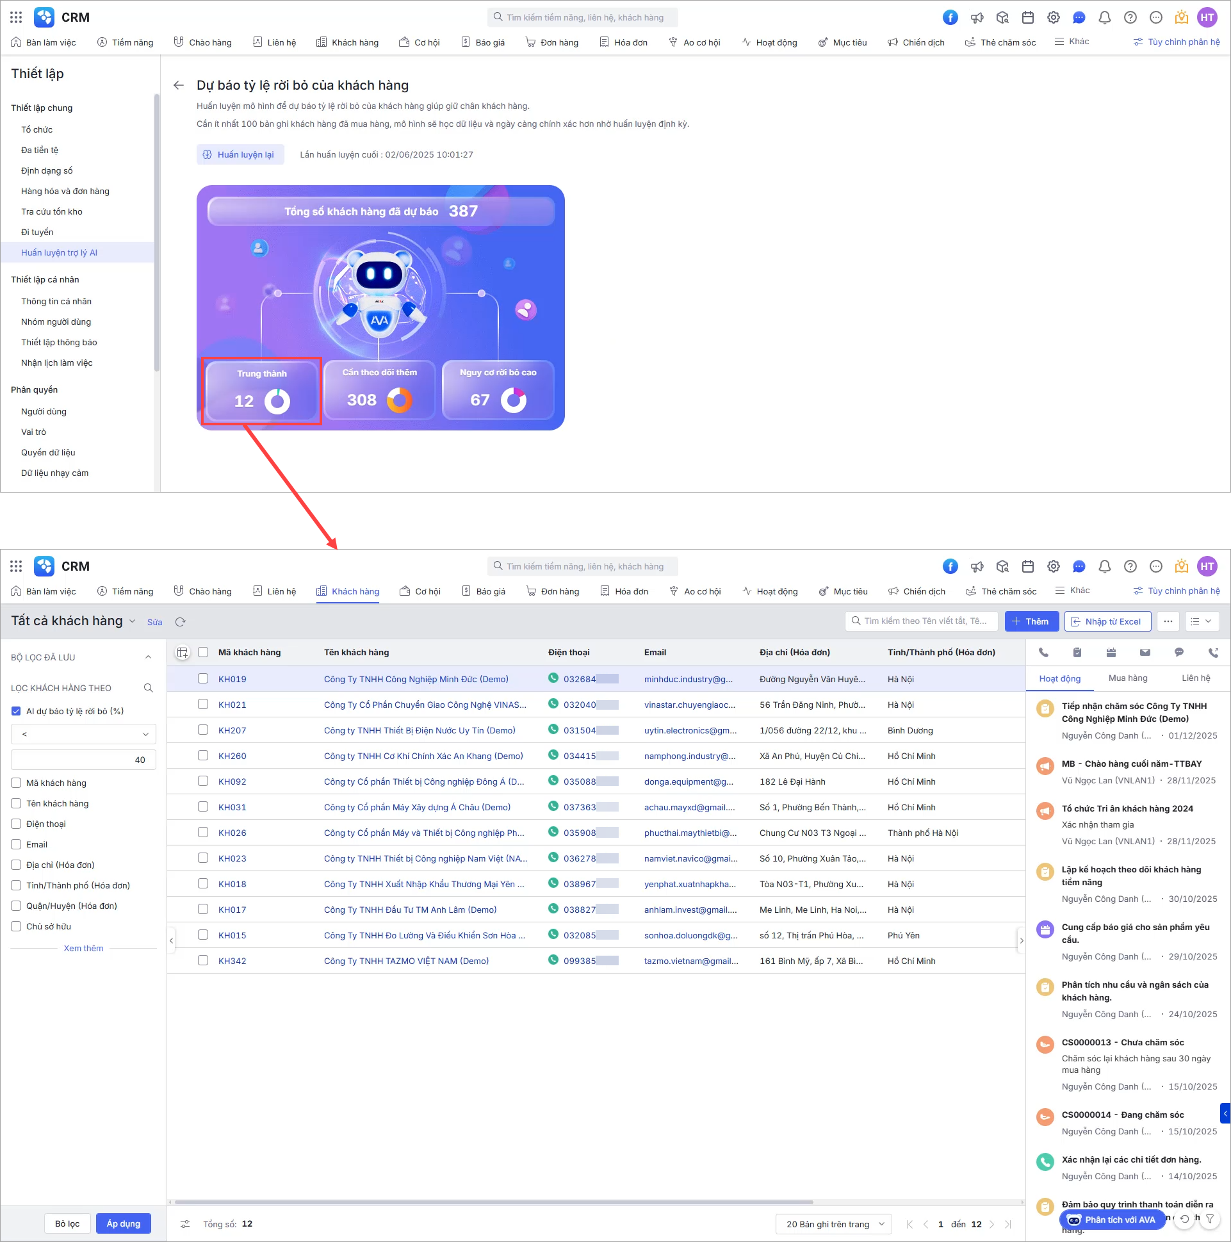Screen dimensions: 1231x1242
Task: Open the Khác menu on customer list page
Action: 1073,591
